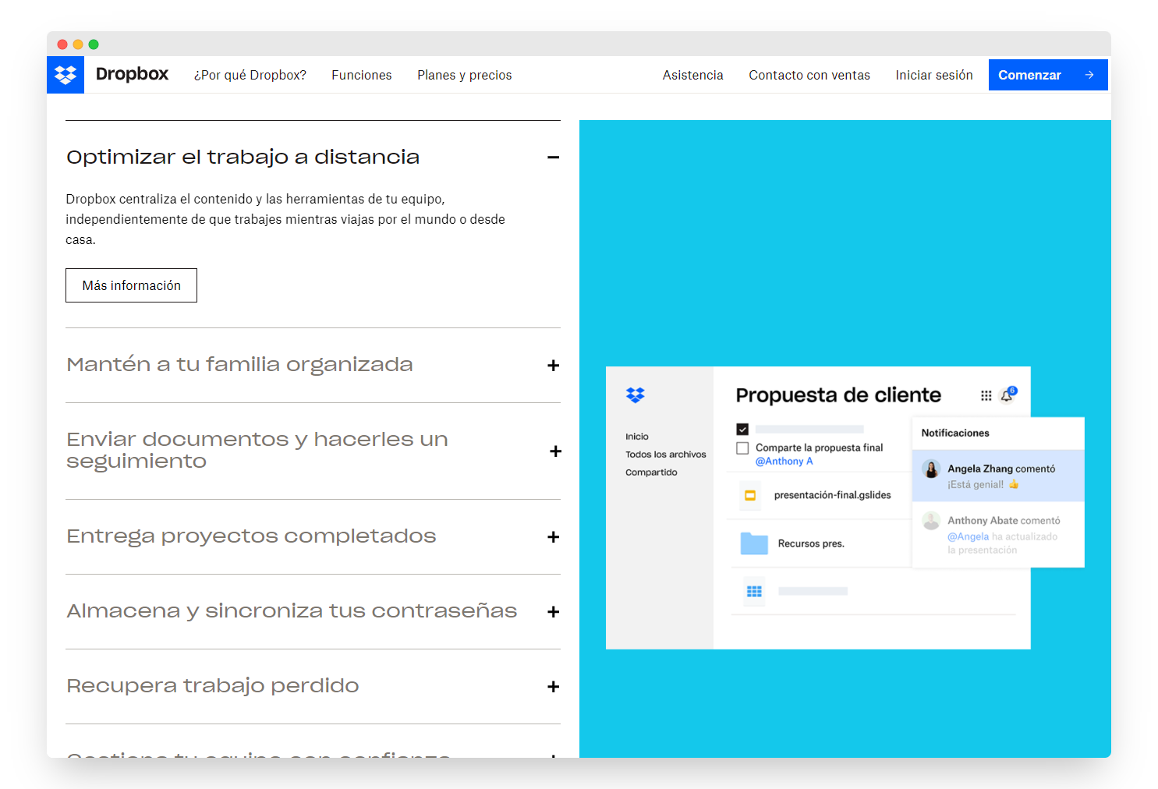Viewport: 1158px width, 789px height.
Task: Click the Mantén a tu familia organizada heading text
Action: 239,364
